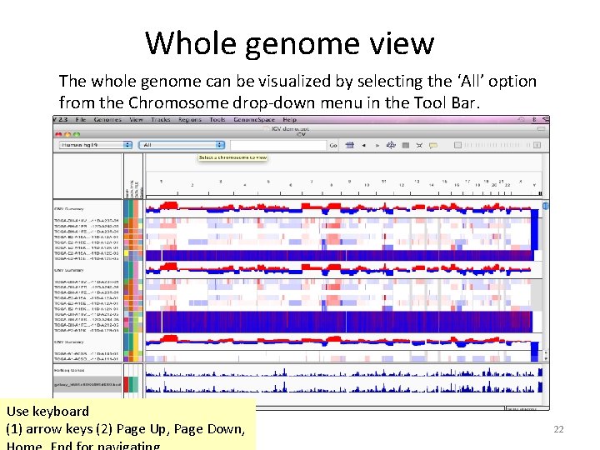This screenshot has height=450, width=600.
Task: Click chromosome 10 label in the ruler
Action: 367,185
